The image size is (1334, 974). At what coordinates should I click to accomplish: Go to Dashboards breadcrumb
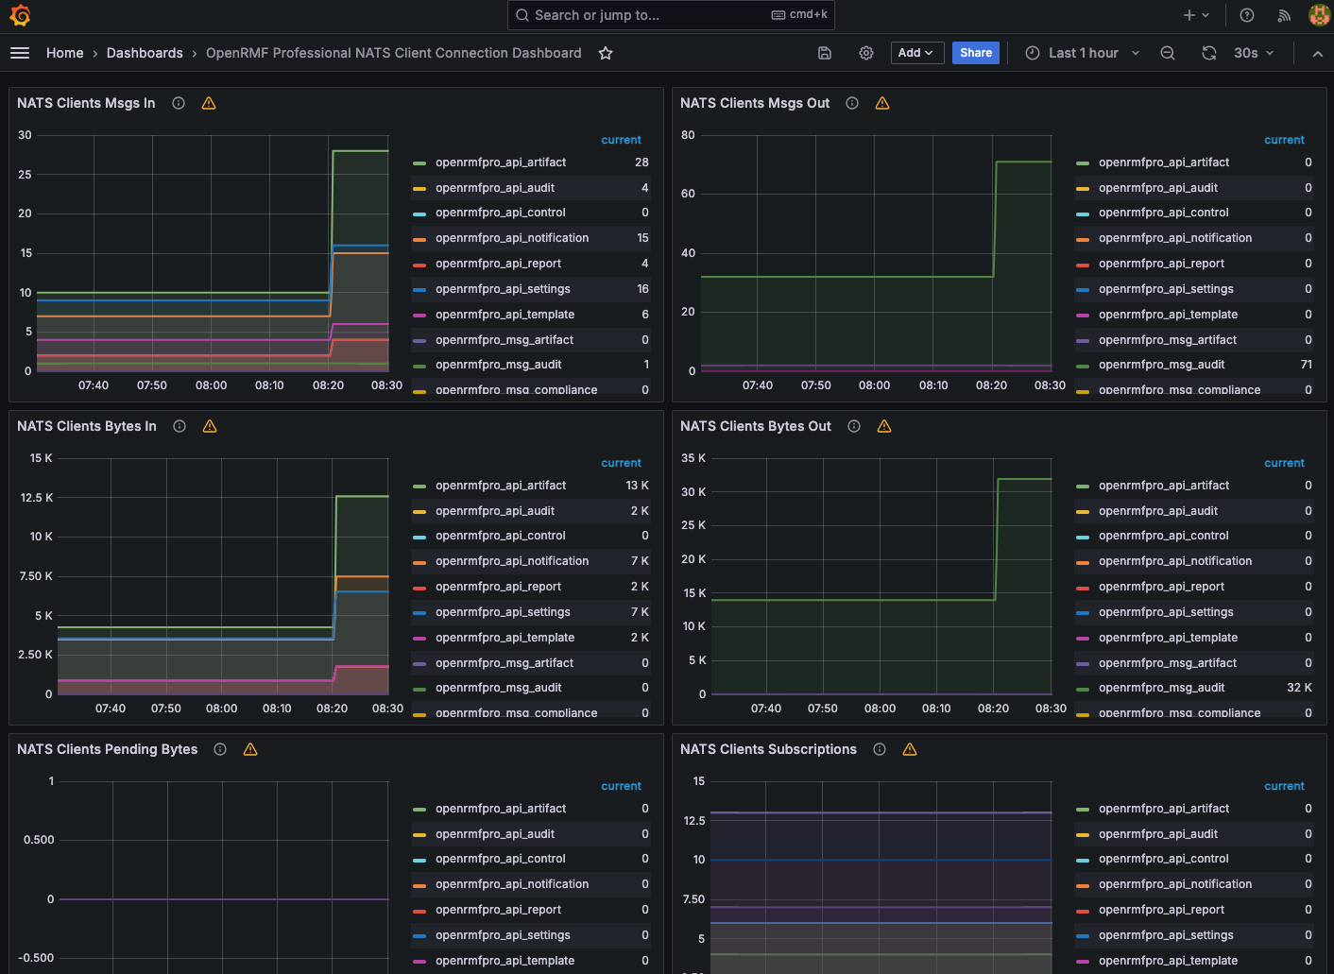(145, 53)
